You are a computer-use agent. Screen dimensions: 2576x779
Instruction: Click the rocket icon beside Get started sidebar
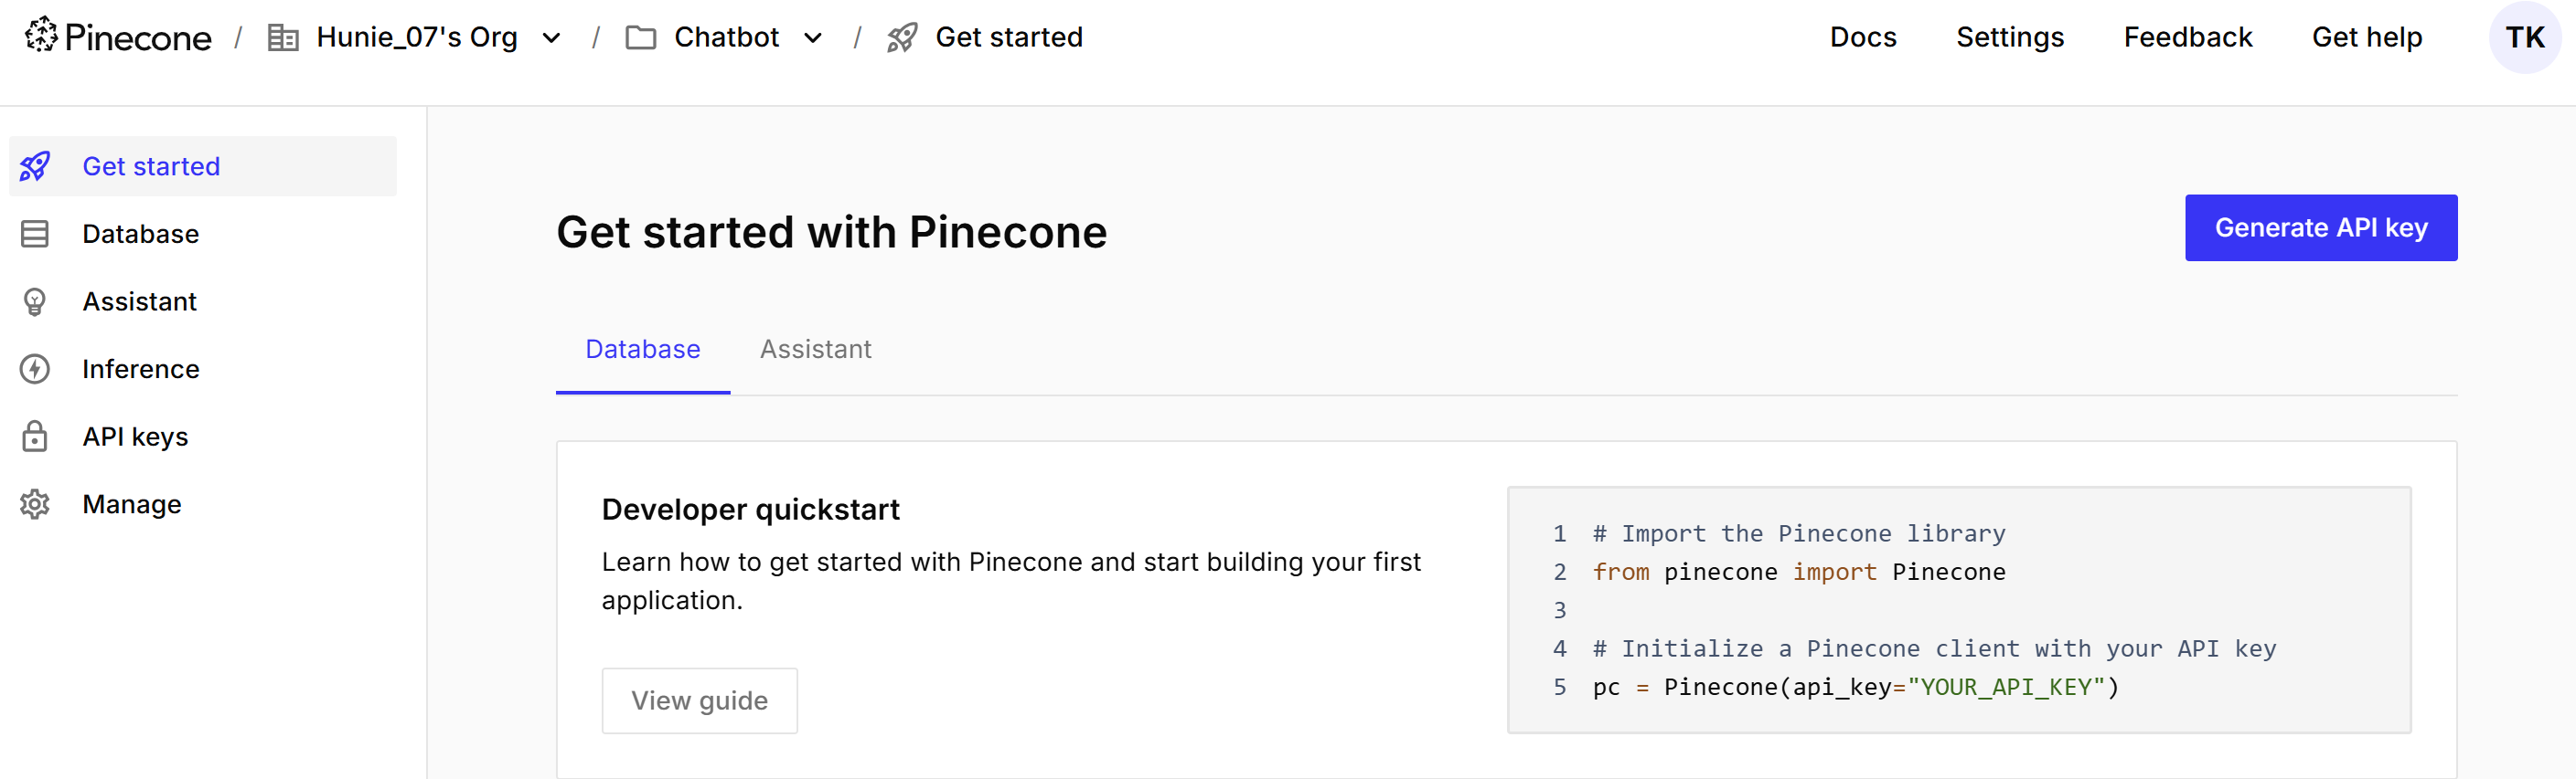pos(35,166)
